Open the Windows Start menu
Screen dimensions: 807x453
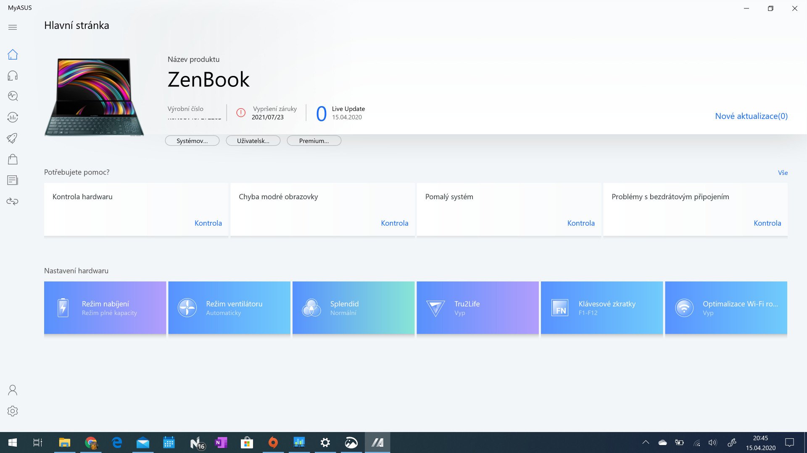13,443
